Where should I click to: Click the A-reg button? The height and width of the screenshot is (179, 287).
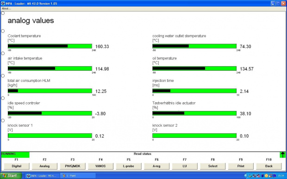coord(156,166)
